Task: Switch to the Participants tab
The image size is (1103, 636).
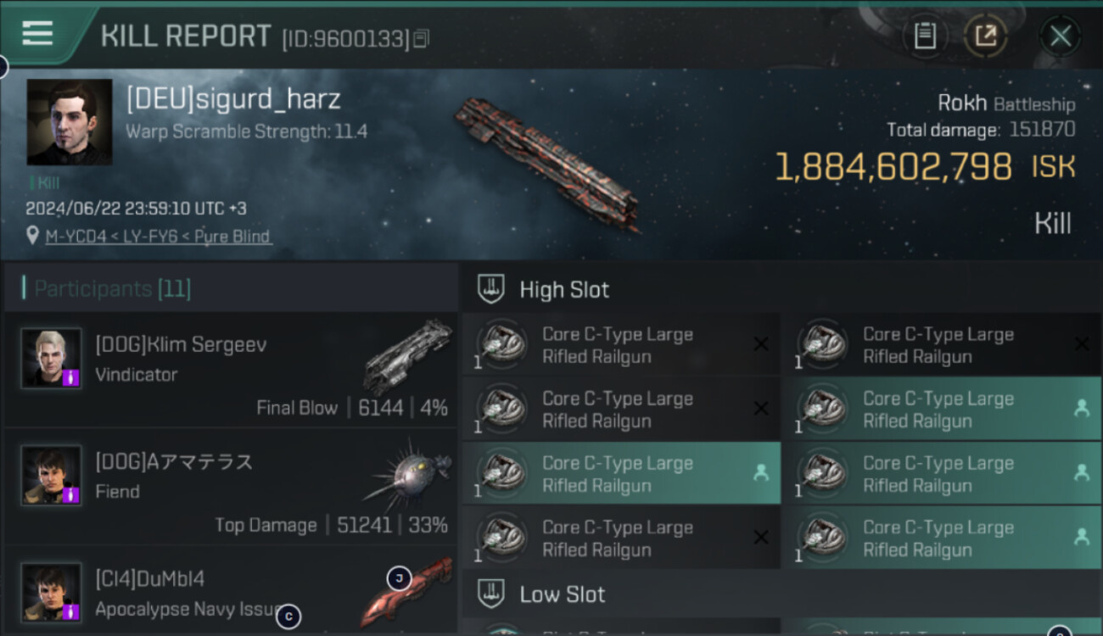Action: (x=112, y=289)
